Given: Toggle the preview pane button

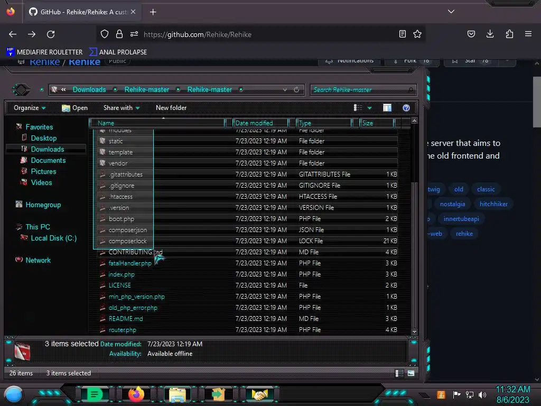Looking at the screenshot, I should click(387, 108).
